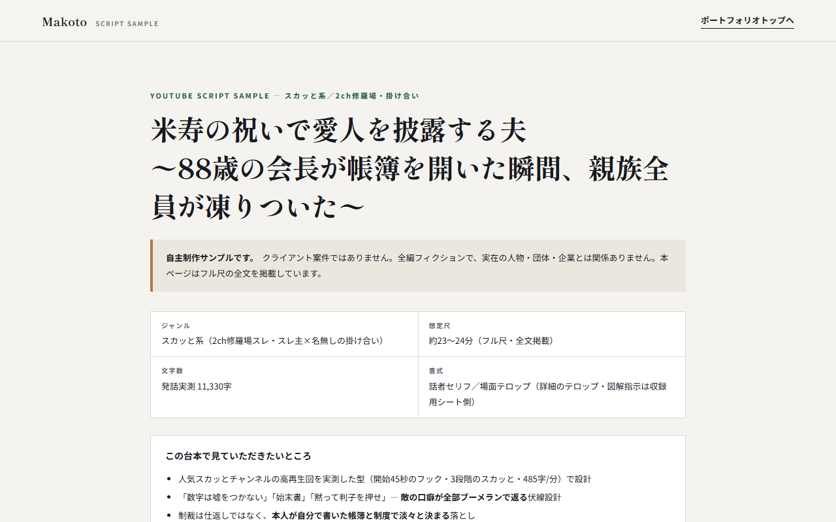Click the Makoto site logo
Viewport: 836px width, 522px height.
[65, 22]
